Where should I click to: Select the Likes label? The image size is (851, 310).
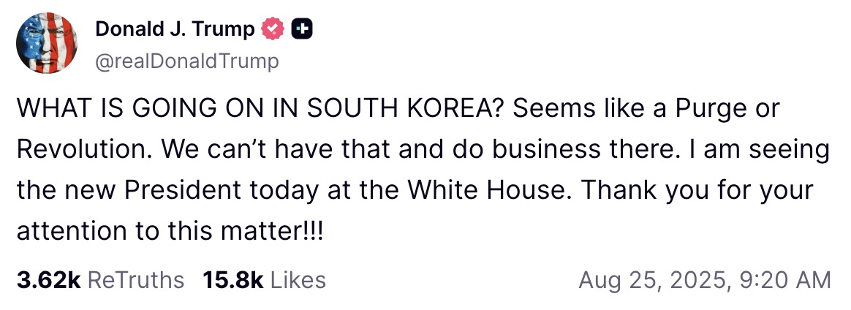[x=298, y=279]
